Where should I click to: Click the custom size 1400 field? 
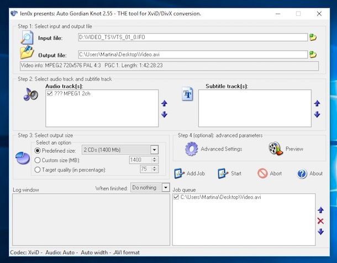(141, 160)
